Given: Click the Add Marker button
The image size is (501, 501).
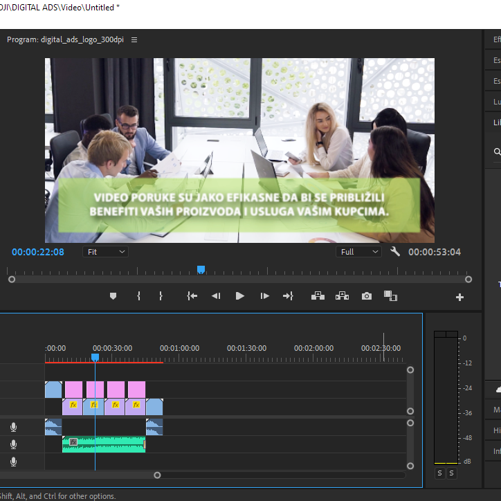Looking at the screenshot, I should click(113, 296).
